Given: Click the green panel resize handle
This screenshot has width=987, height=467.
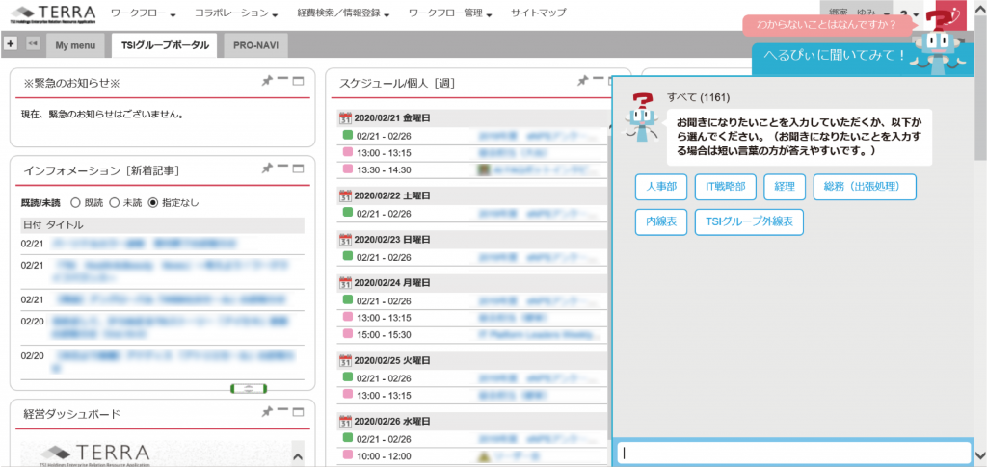Looking at the screenshot, I should pyautogui.click(x=249, y=388).
